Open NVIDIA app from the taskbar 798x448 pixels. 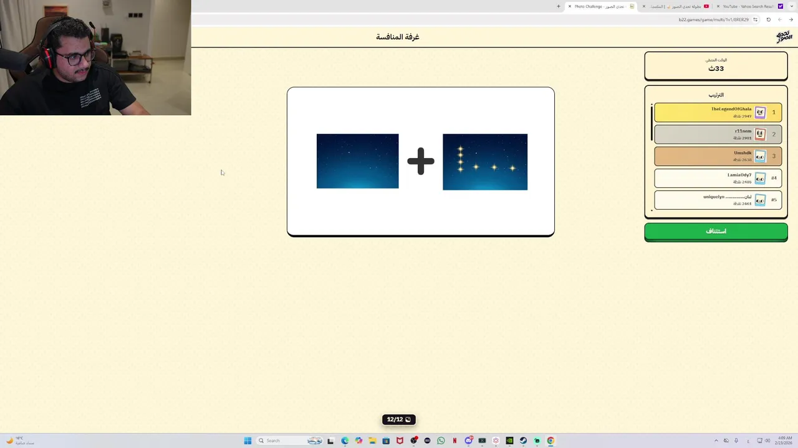[509, 441]
